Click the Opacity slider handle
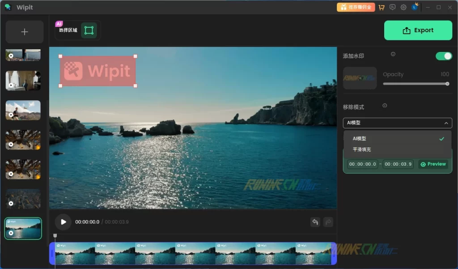 click(x=447, y=84)
